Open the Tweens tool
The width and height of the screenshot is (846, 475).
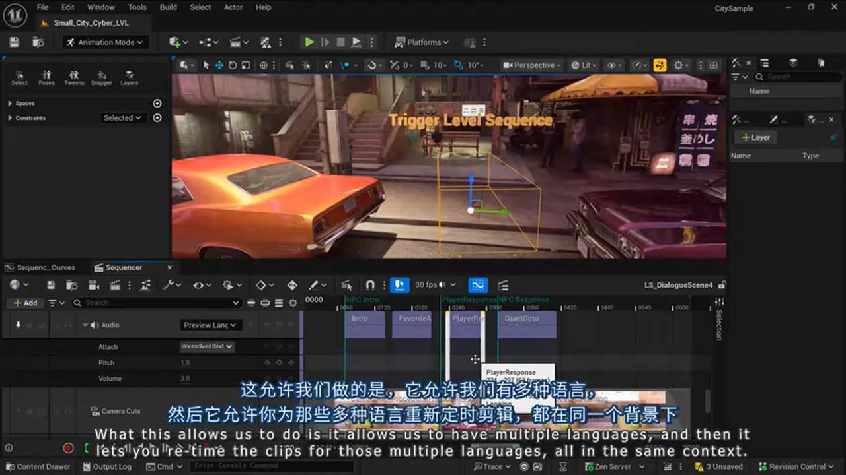[x=74, y=77]
